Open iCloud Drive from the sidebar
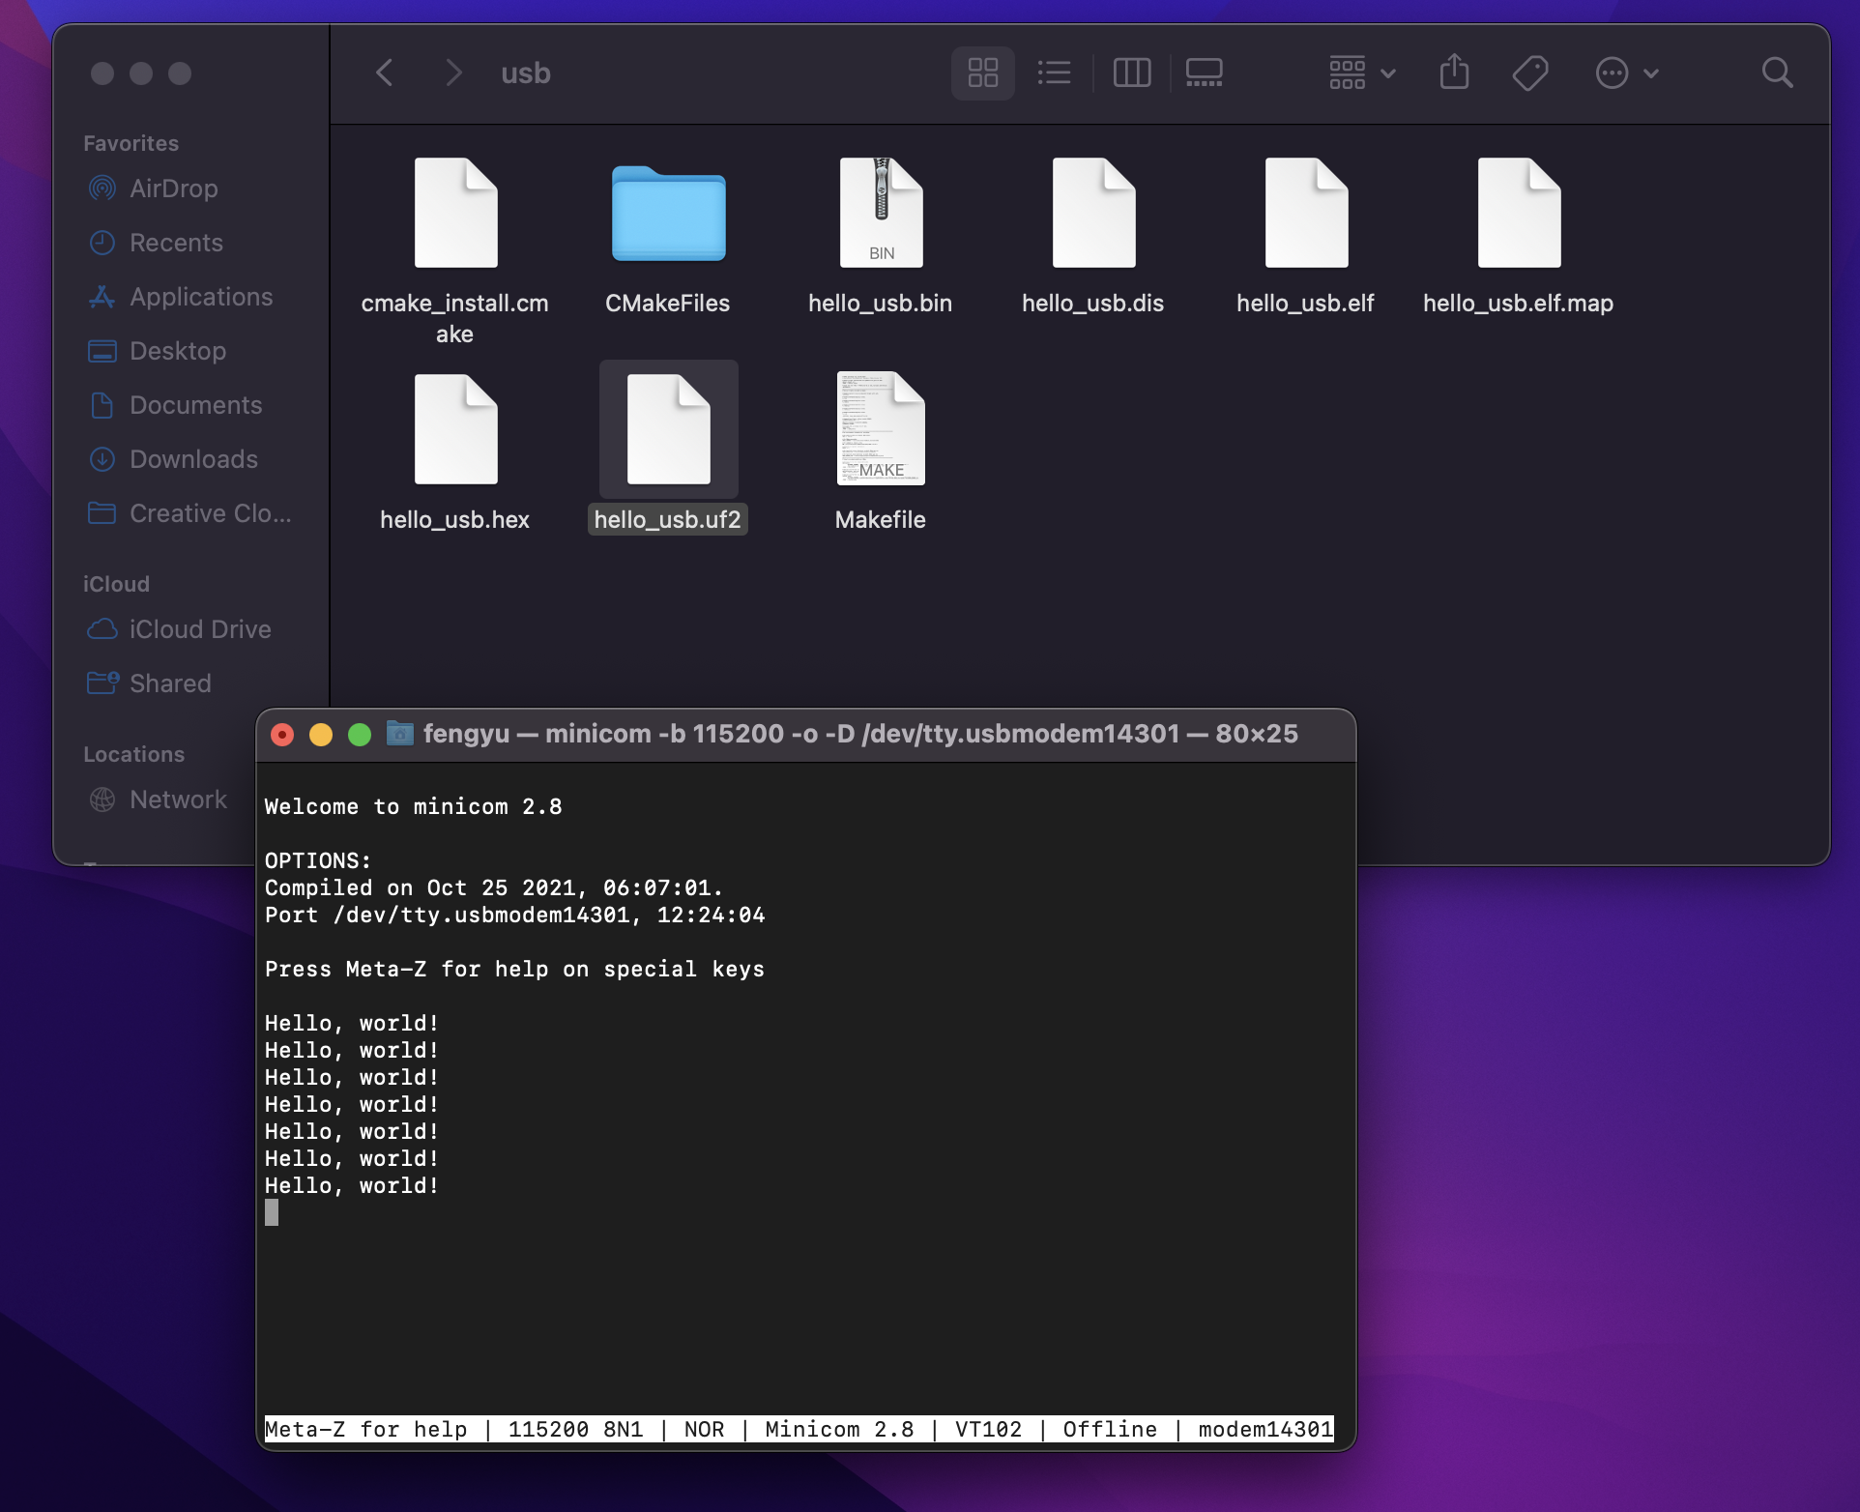1860x1512 pixels. 200,629
